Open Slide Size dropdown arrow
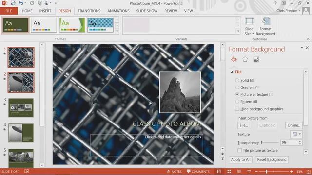 (x=253, y=34)
